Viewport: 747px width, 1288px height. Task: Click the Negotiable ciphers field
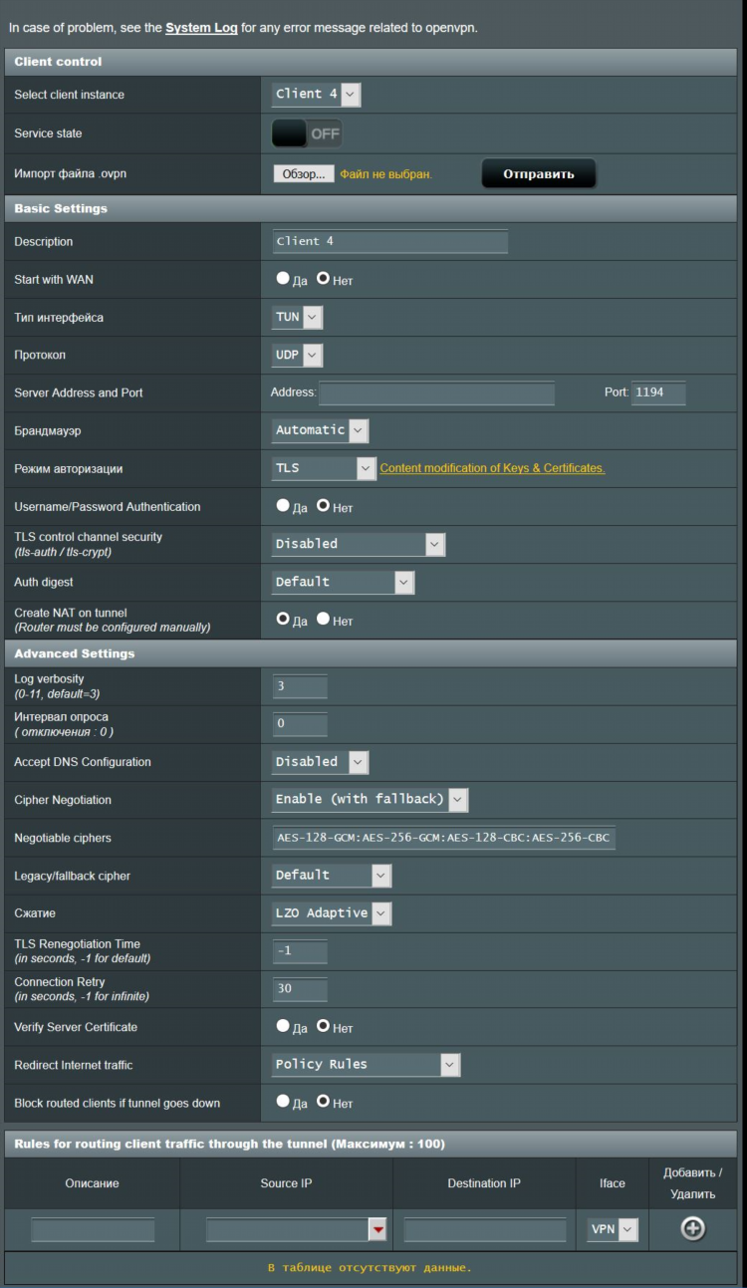(x=444, y=838)
